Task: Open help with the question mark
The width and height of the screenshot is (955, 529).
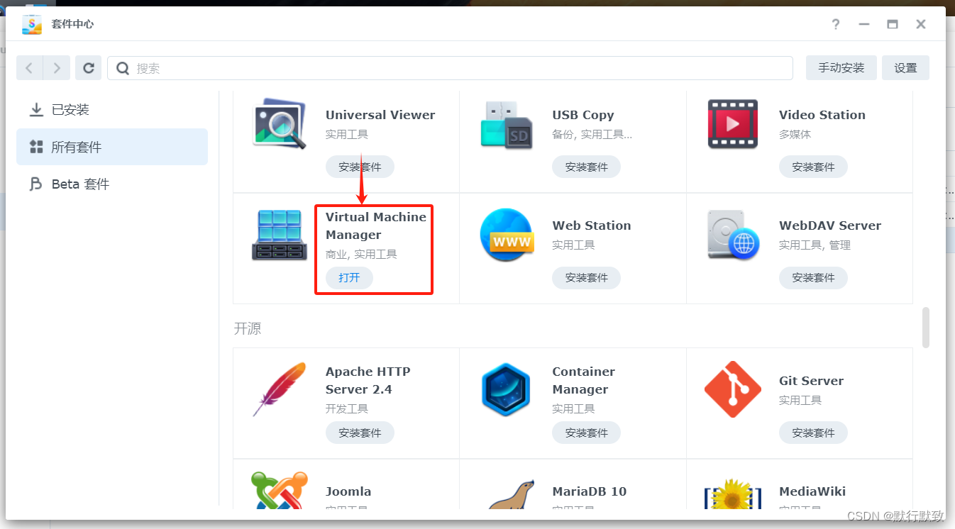Action: click(836, 24)
